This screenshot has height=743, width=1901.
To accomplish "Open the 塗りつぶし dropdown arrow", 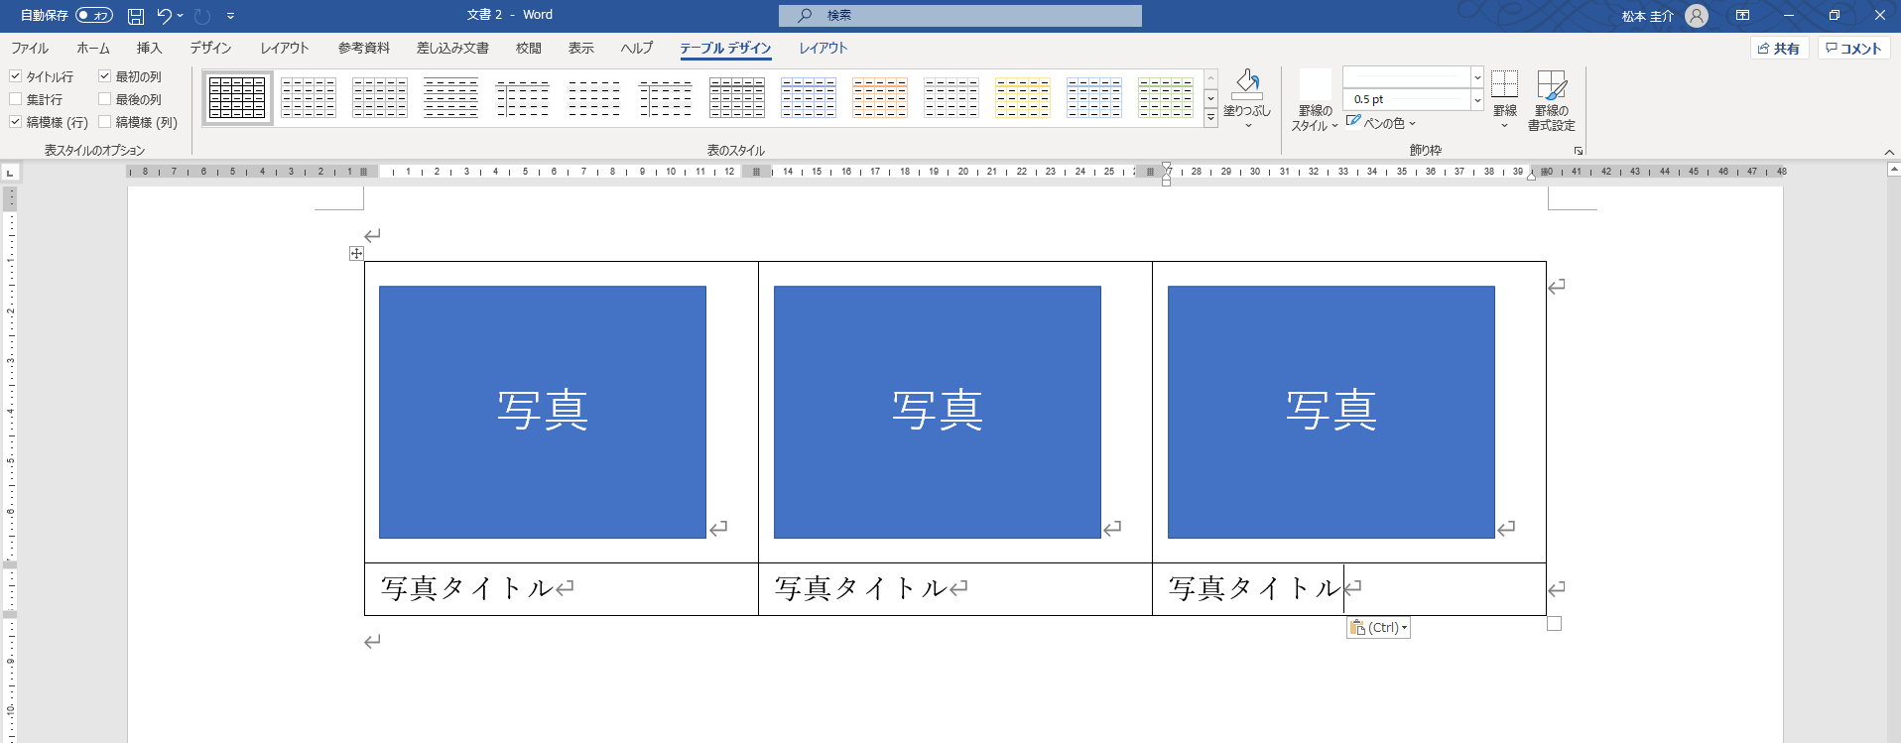I will coord(1247,126).
